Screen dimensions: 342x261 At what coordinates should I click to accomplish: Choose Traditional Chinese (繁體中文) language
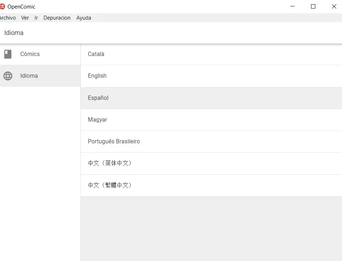110,185
